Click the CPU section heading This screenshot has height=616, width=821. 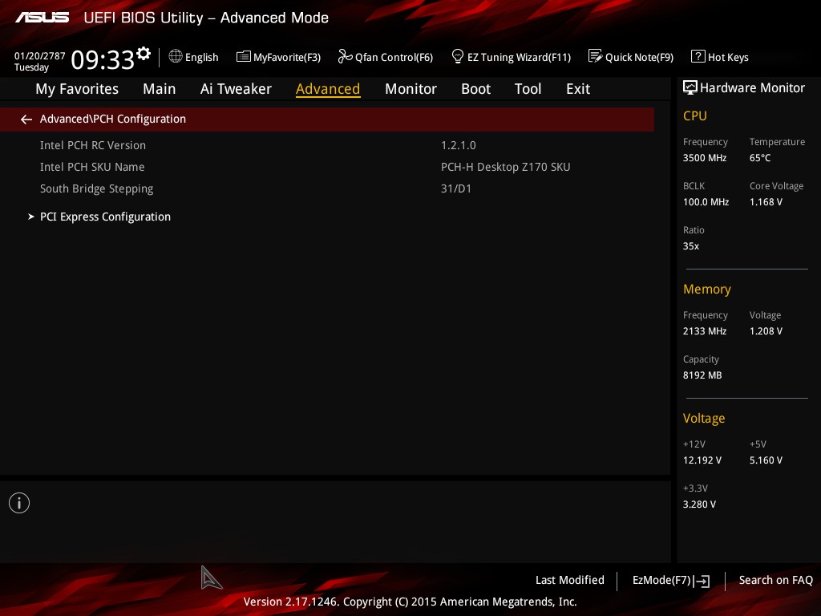pyautogui.click(x=695, y=115)
